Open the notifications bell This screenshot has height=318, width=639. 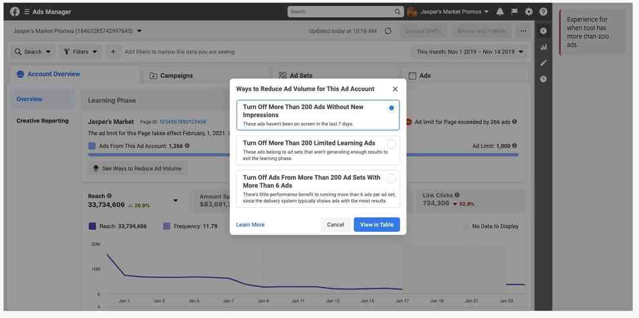tap(500, 12)
